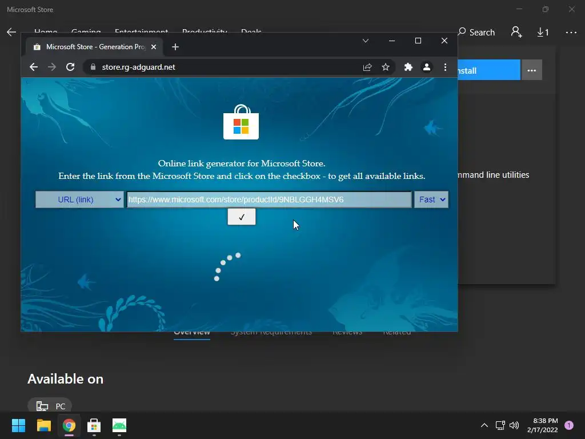Click the Microsoft Store URL input field

coord(269,199)
